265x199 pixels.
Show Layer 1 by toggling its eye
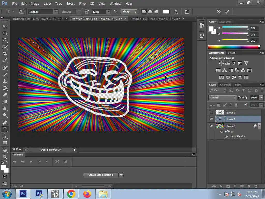[x=211, y=112]
